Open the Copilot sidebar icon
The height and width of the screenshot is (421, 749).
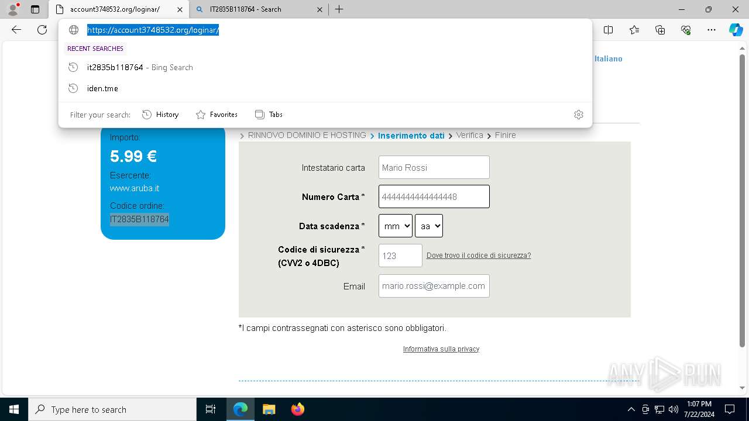pos(736,30)
